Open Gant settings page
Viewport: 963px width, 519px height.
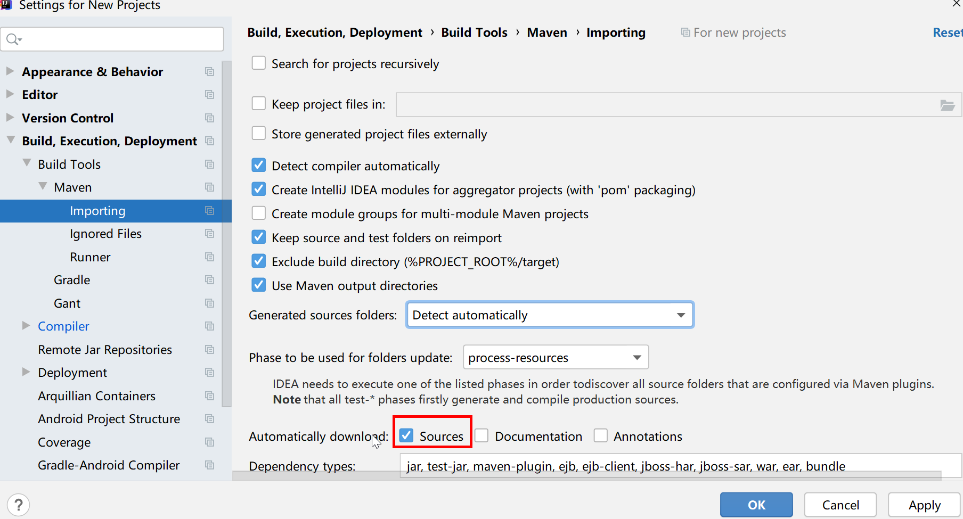67,303
